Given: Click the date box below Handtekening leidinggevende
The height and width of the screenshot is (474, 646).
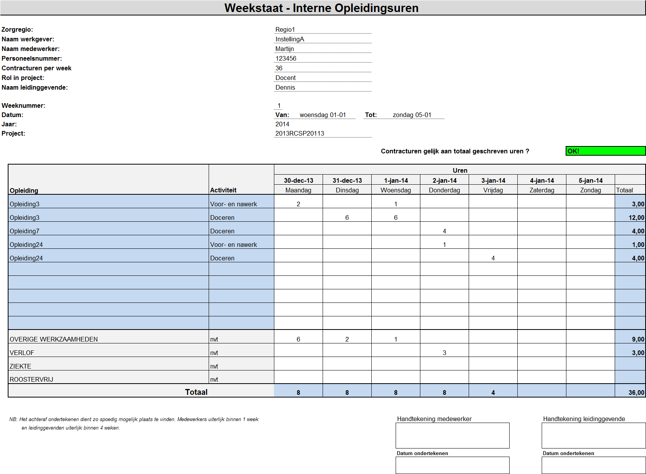Looking at the screenshot, I should (593, 465).
